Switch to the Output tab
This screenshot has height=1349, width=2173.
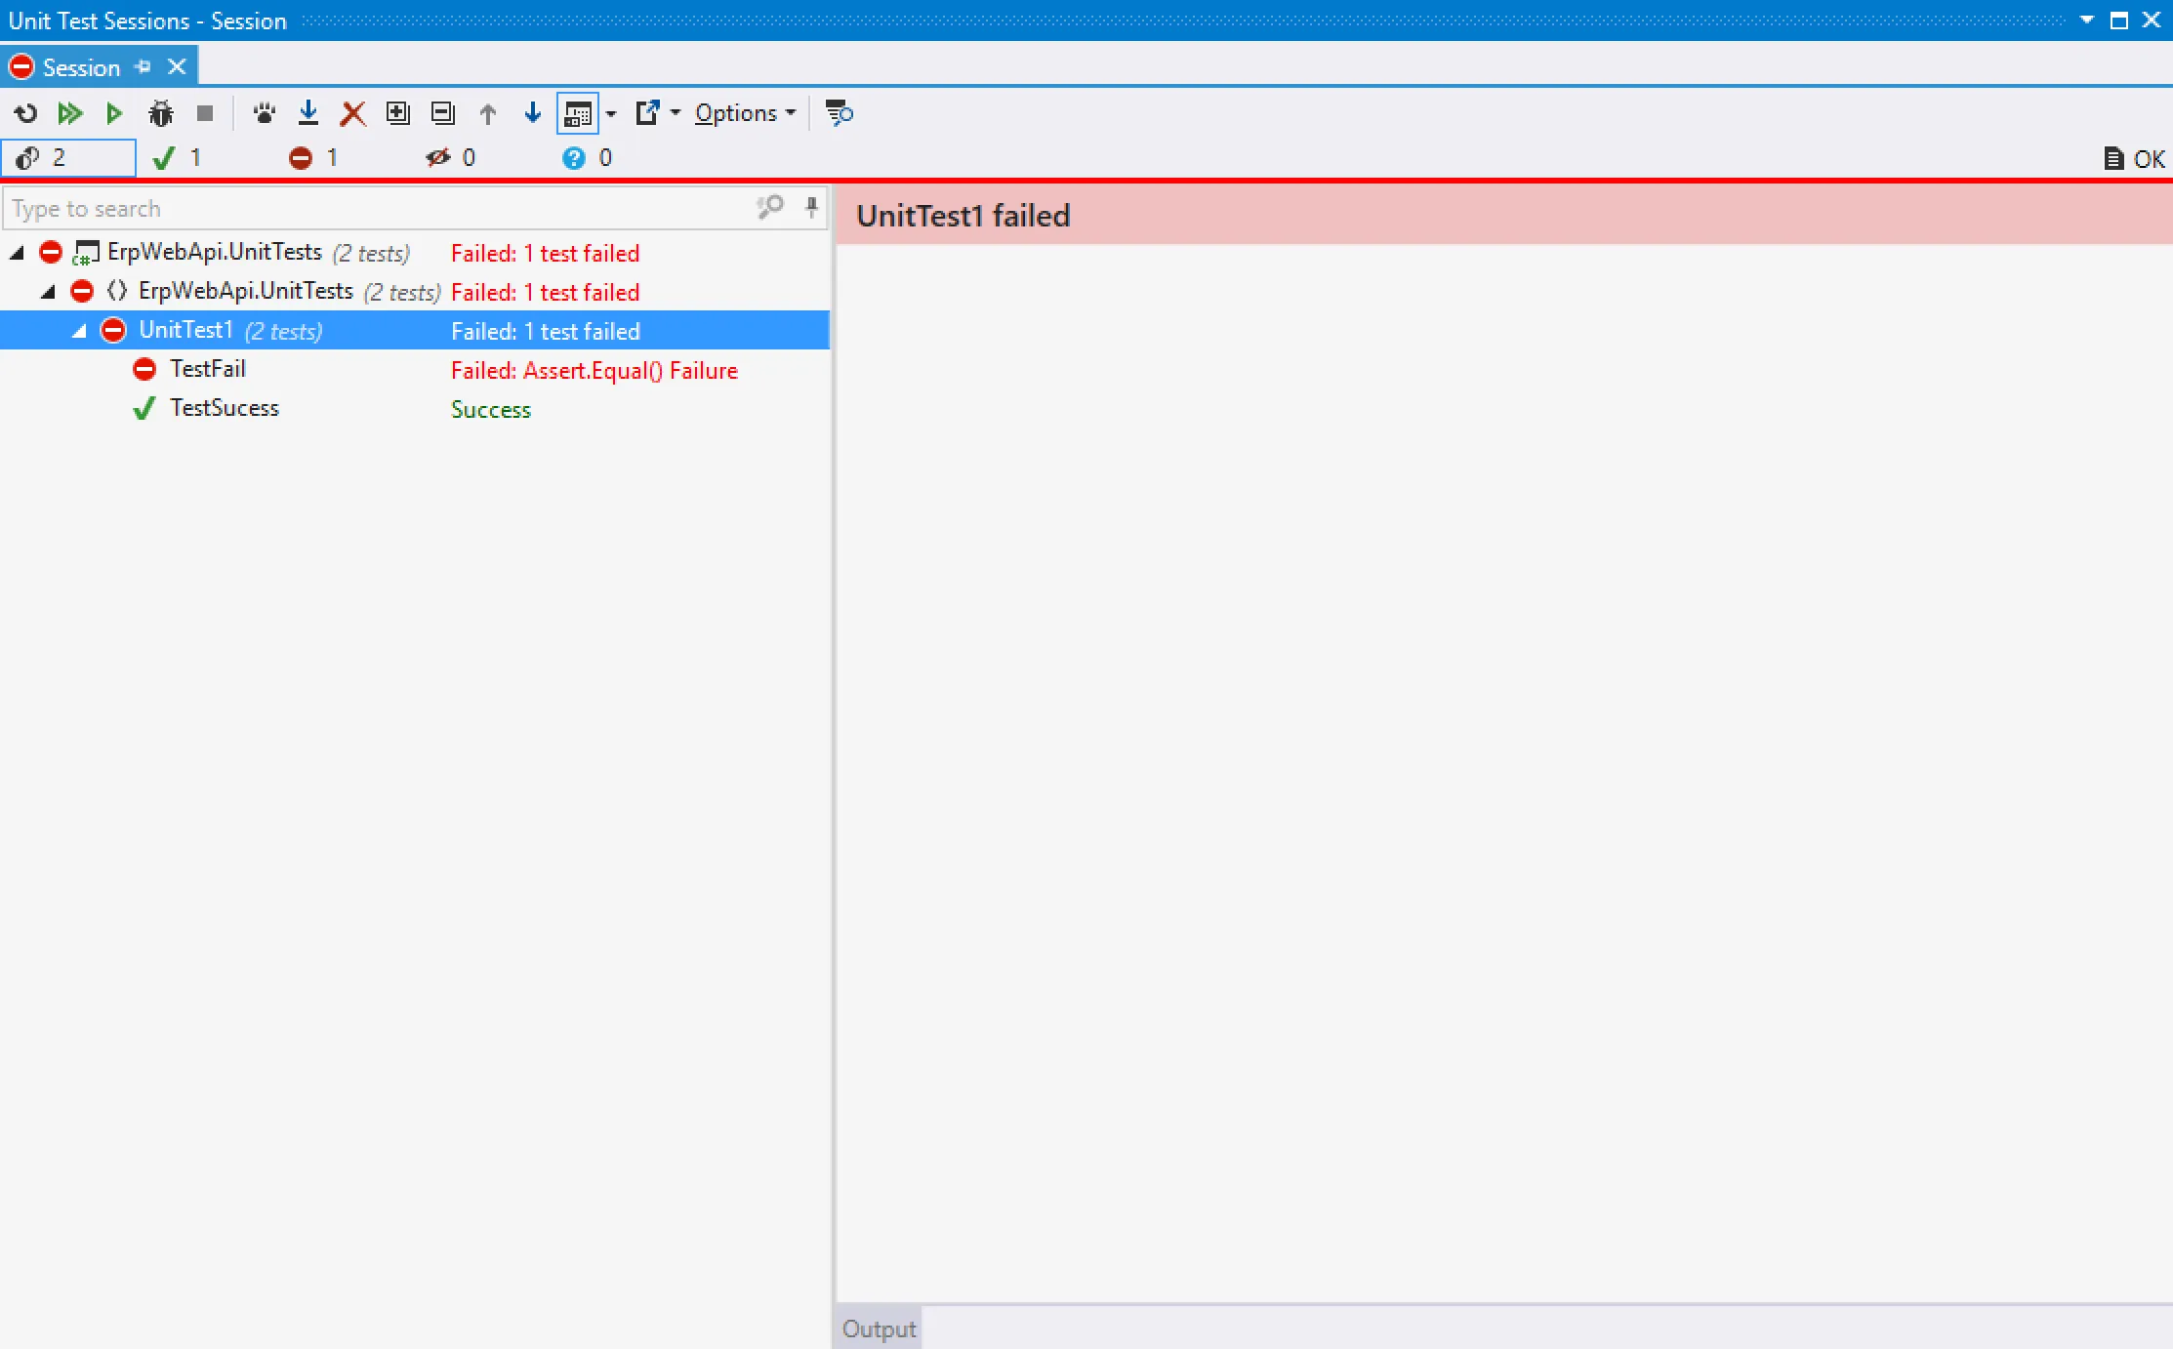(879, 1329)
